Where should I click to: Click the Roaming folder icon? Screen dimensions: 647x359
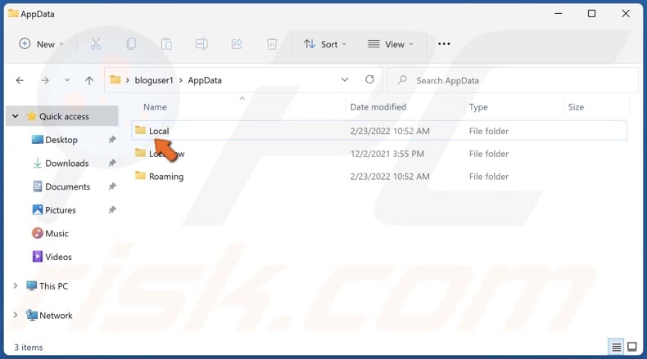pos(140,176)
